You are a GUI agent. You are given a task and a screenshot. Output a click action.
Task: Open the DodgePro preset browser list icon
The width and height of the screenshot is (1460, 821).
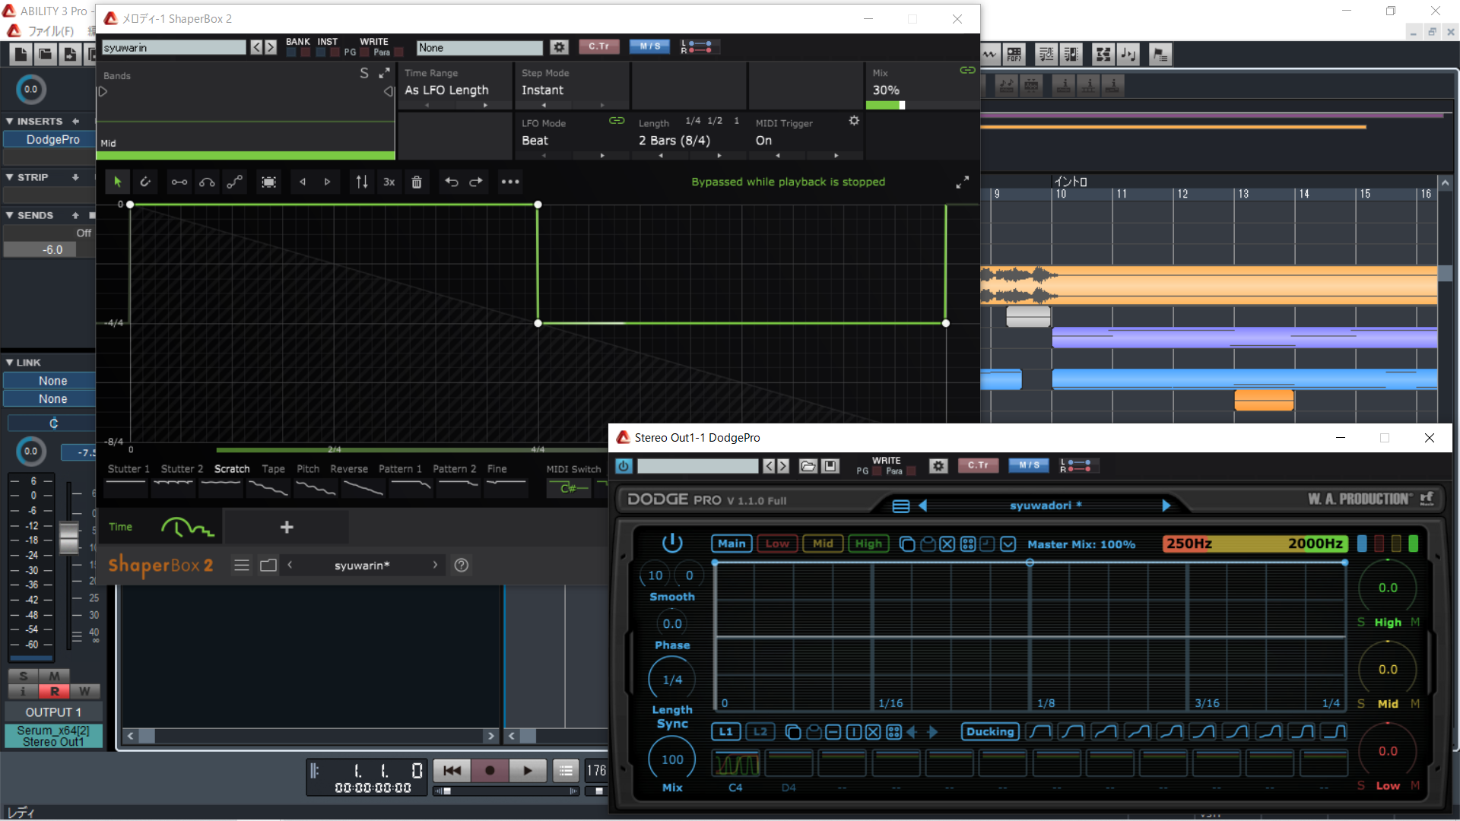click(x=901, y=506)
